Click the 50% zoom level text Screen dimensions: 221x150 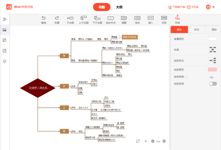click(158, 141)
